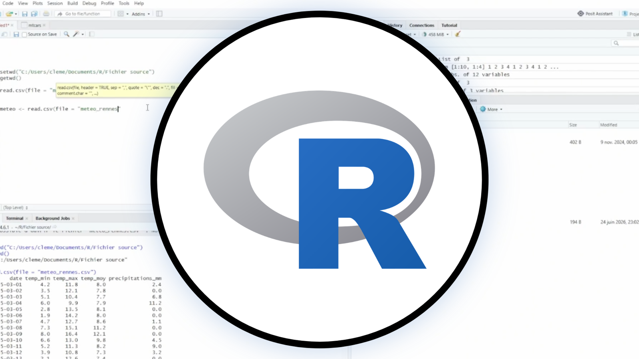
Task: Click the compile report notebook icon
Action: 91,34
